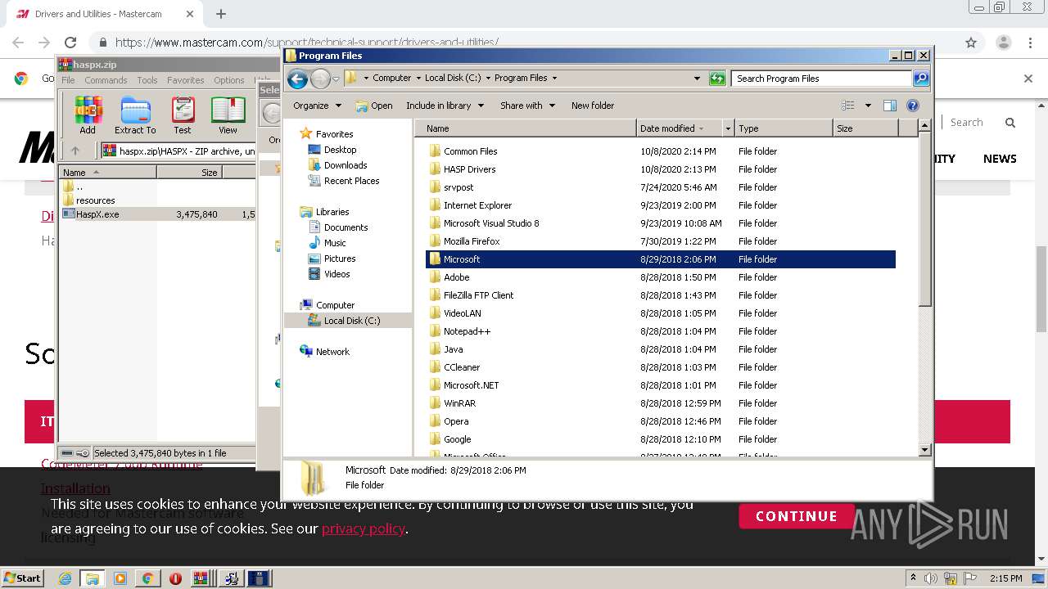Click Chrome back arrow button

pyautogui.click(x=18, y=43)
